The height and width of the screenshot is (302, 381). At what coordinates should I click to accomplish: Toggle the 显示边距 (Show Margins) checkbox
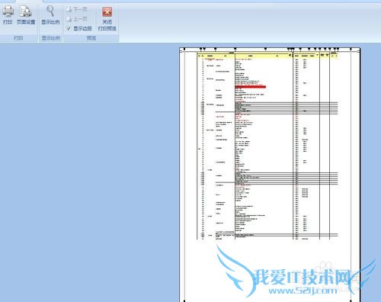pyautogui.click(x=69, y=28)
